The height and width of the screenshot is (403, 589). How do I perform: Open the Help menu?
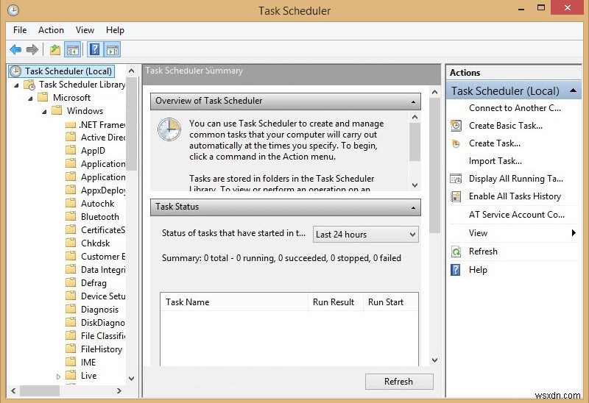click(115, 30)
